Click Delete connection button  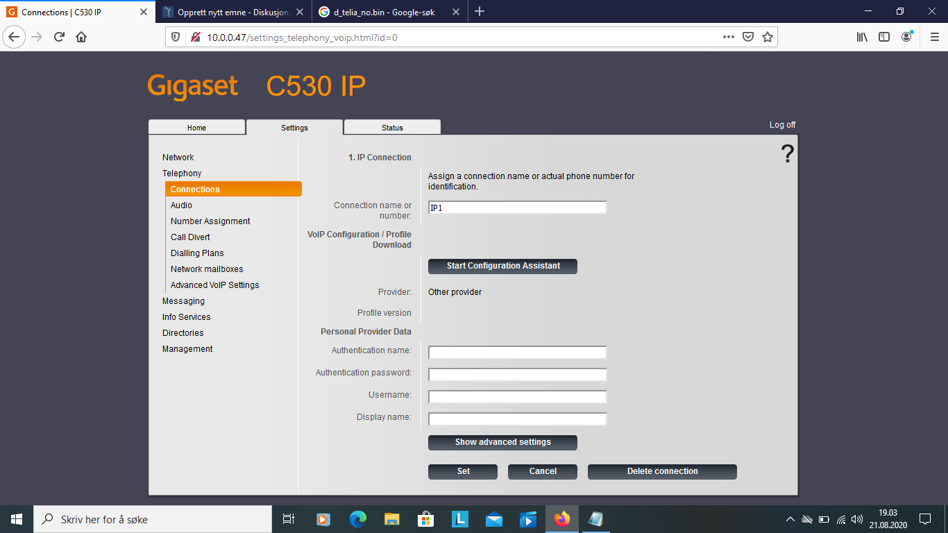662,471
